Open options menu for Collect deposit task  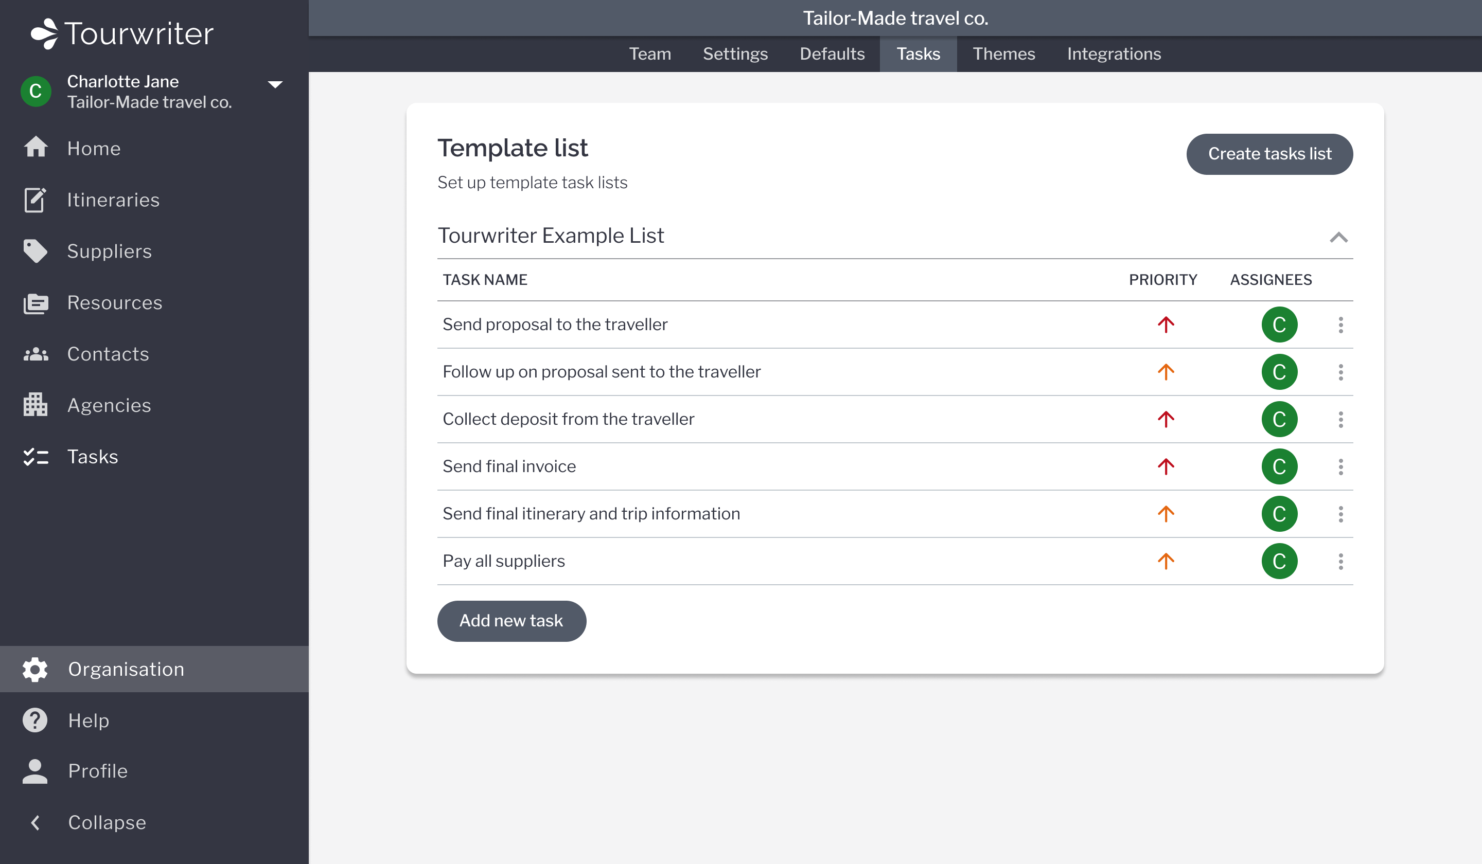tap(1340, 419)
